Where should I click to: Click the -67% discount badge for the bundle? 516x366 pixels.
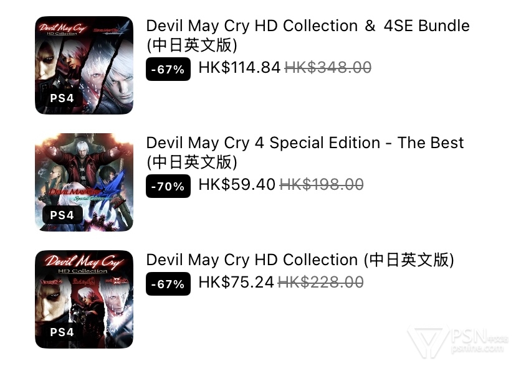168,69
